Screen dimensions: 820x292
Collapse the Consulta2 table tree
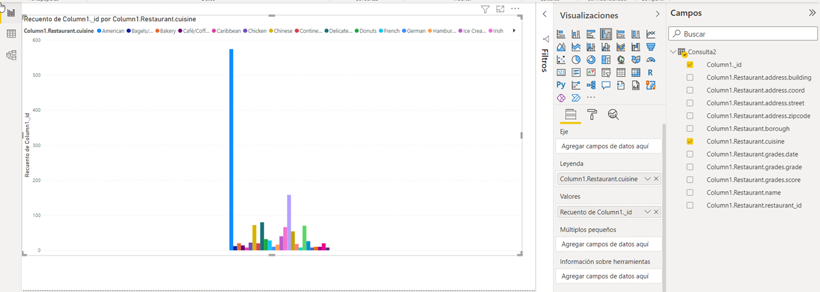(x=673, y=52)
